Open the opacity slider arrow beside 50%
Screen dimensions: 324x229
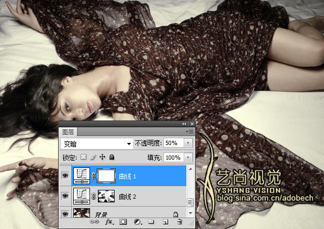(x=188, y=143)
